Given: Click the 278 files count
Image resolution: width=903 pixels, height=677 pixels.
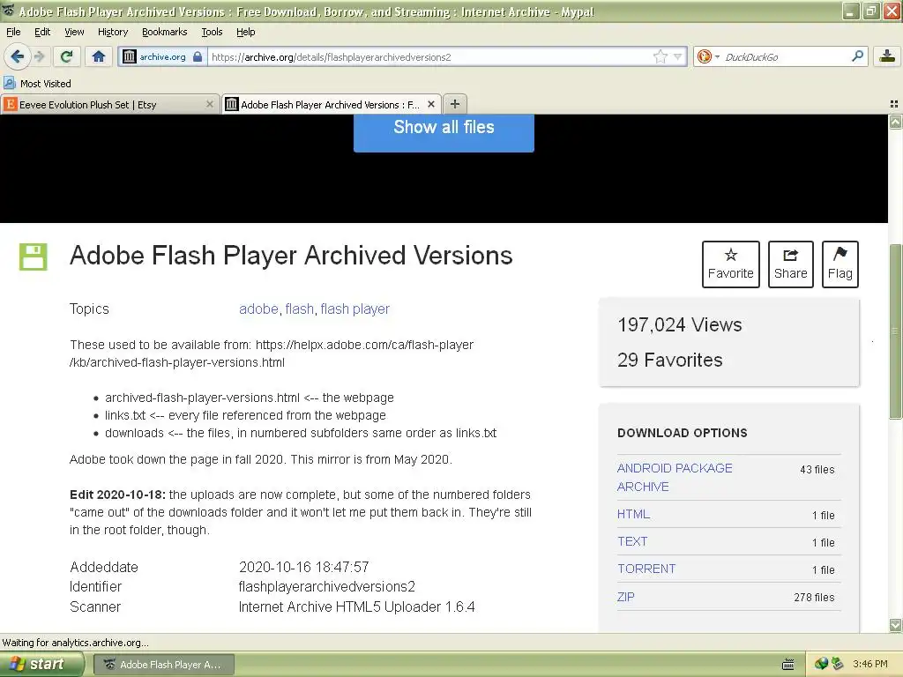Looking at the screenshot, I should tap(814, 598).
